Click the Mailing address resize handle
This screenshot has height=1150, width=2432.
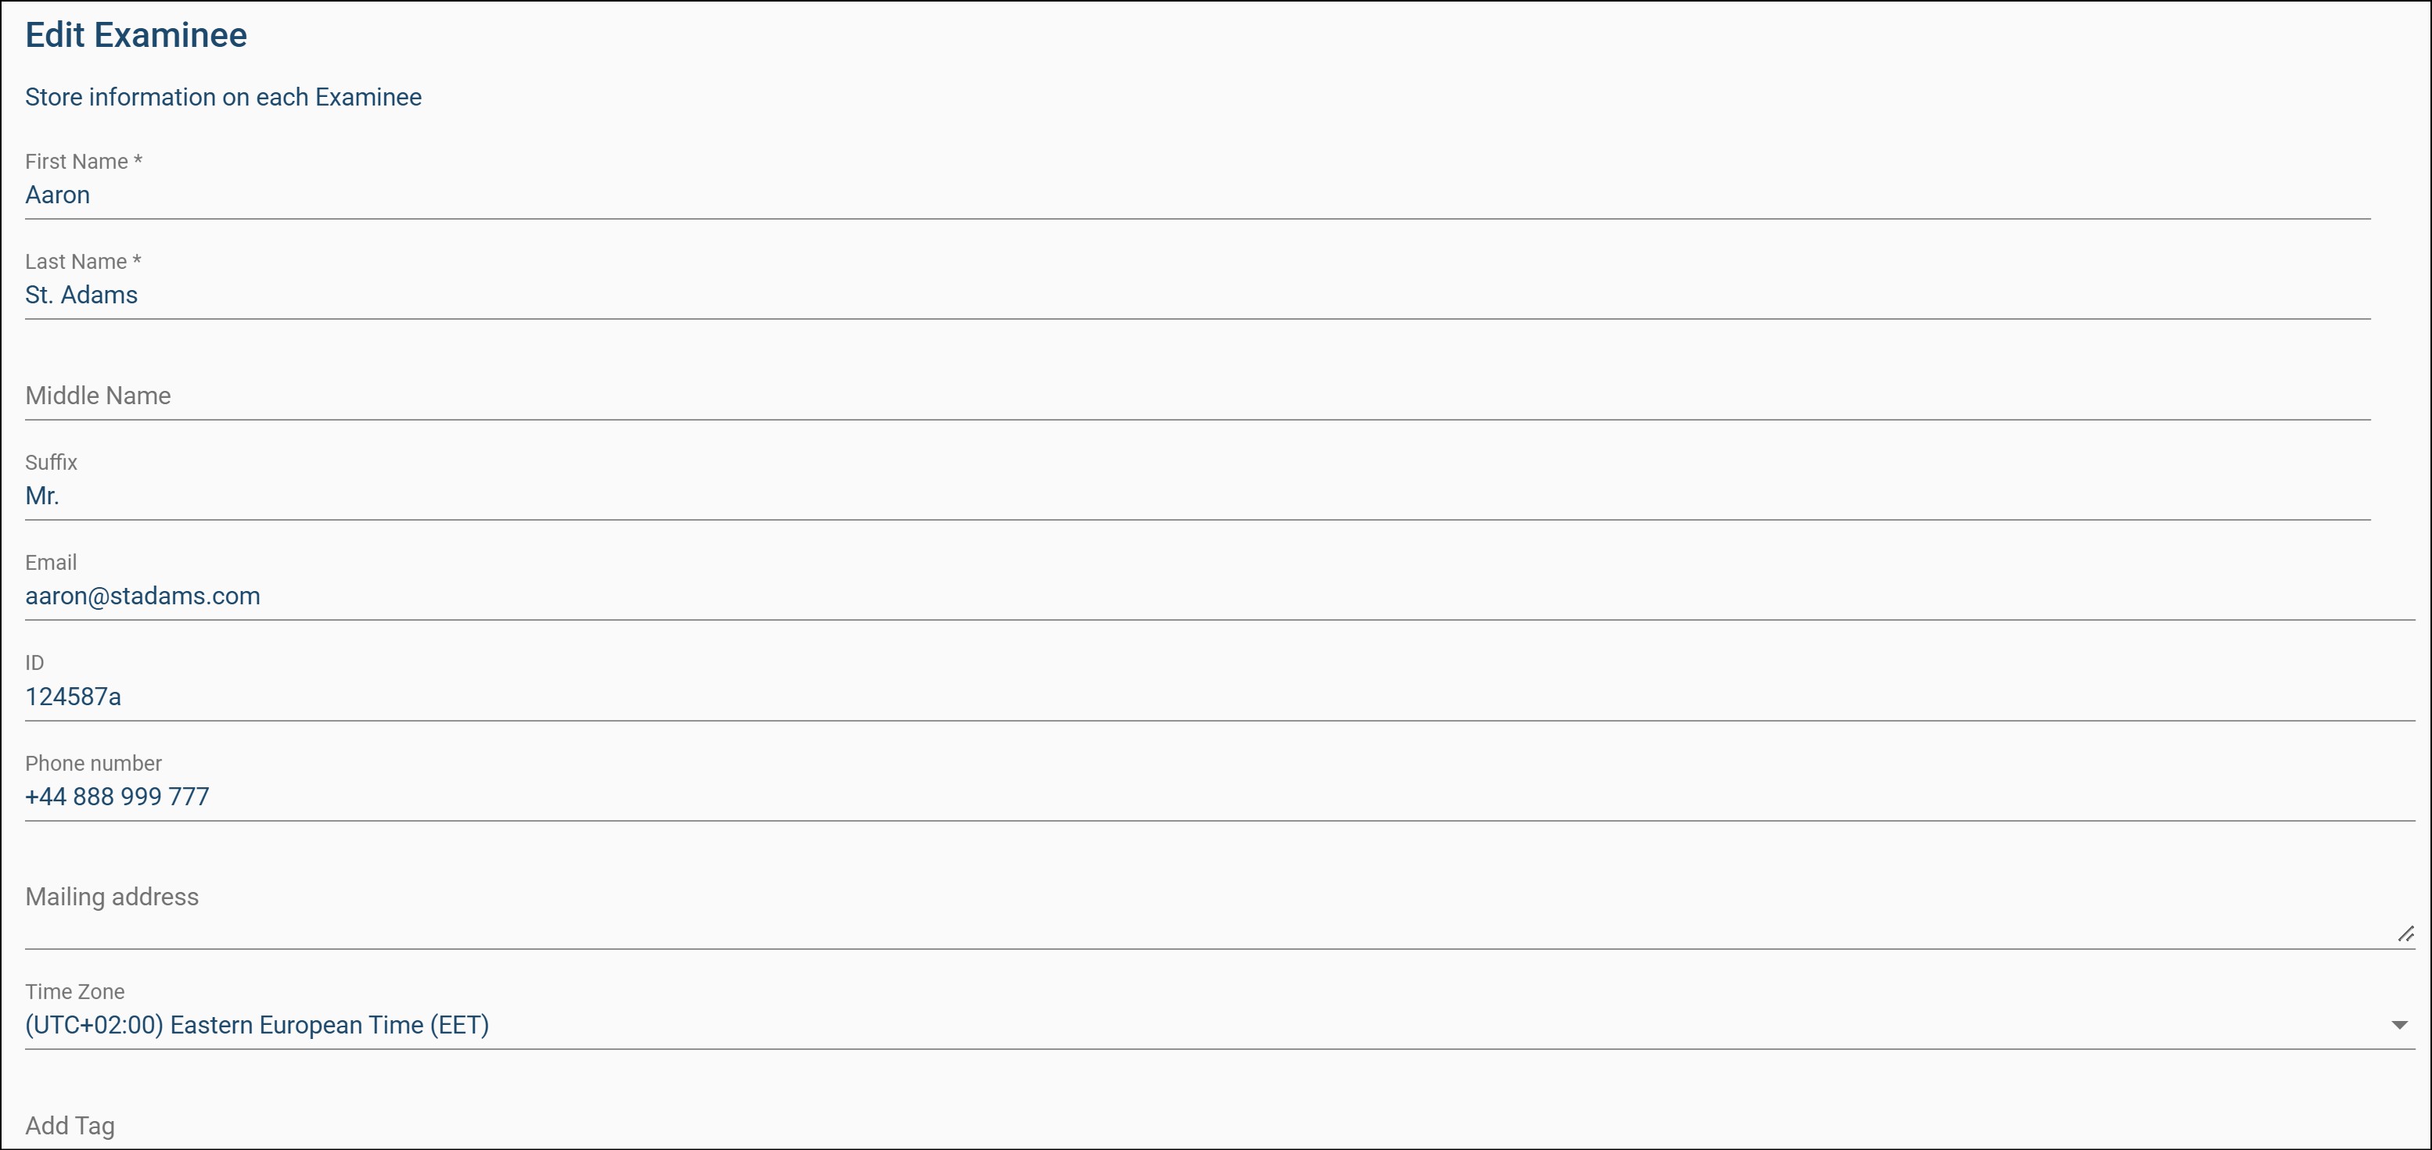pos(2405,934)
